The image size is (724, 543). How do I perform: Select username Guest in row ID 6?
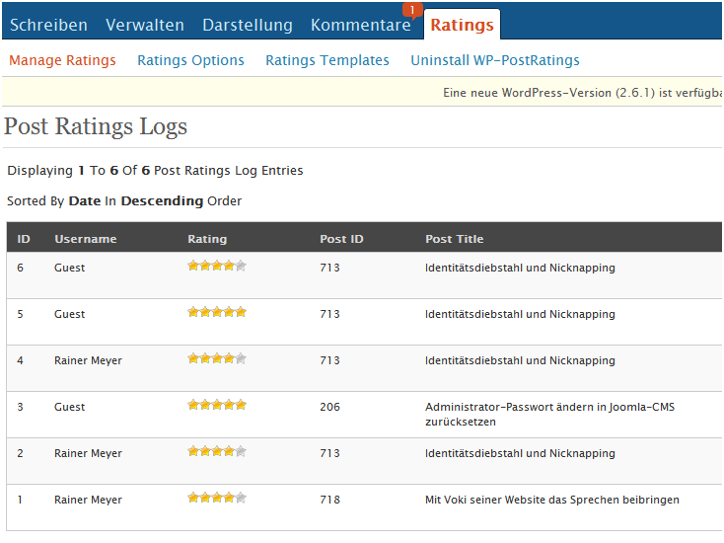pyautogui.click(x=70, y=268)
